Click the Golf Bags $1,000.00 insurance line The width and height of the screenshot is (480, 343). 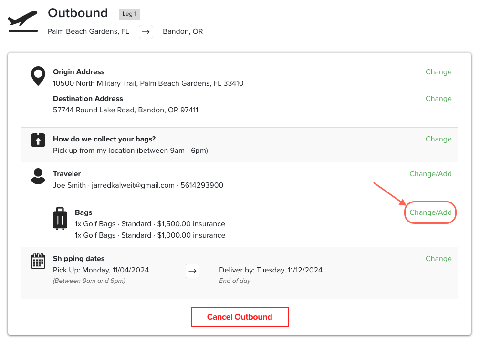pos(150,235)
